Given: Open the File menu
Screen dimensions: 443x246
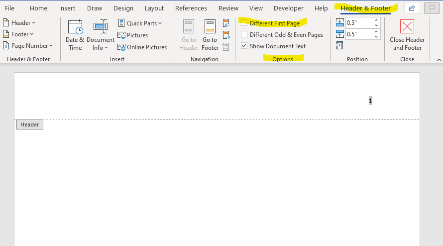Looking at the screenshot, I should (x=9, y=8).
